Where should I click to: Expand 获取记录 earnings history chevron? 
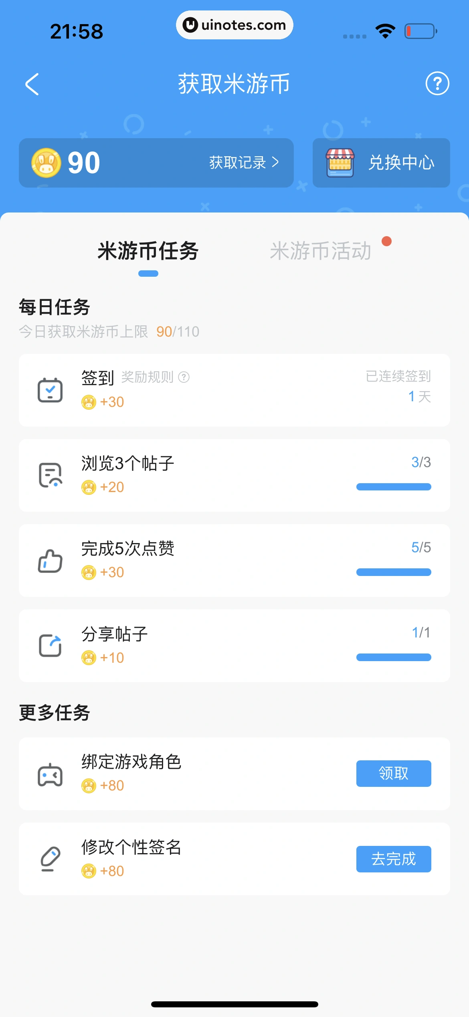[x=275, y=162]
